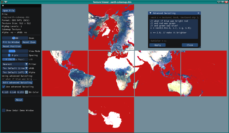
Task: Click the 'MipMap Levels: 1' text
Action: (12, 26)
